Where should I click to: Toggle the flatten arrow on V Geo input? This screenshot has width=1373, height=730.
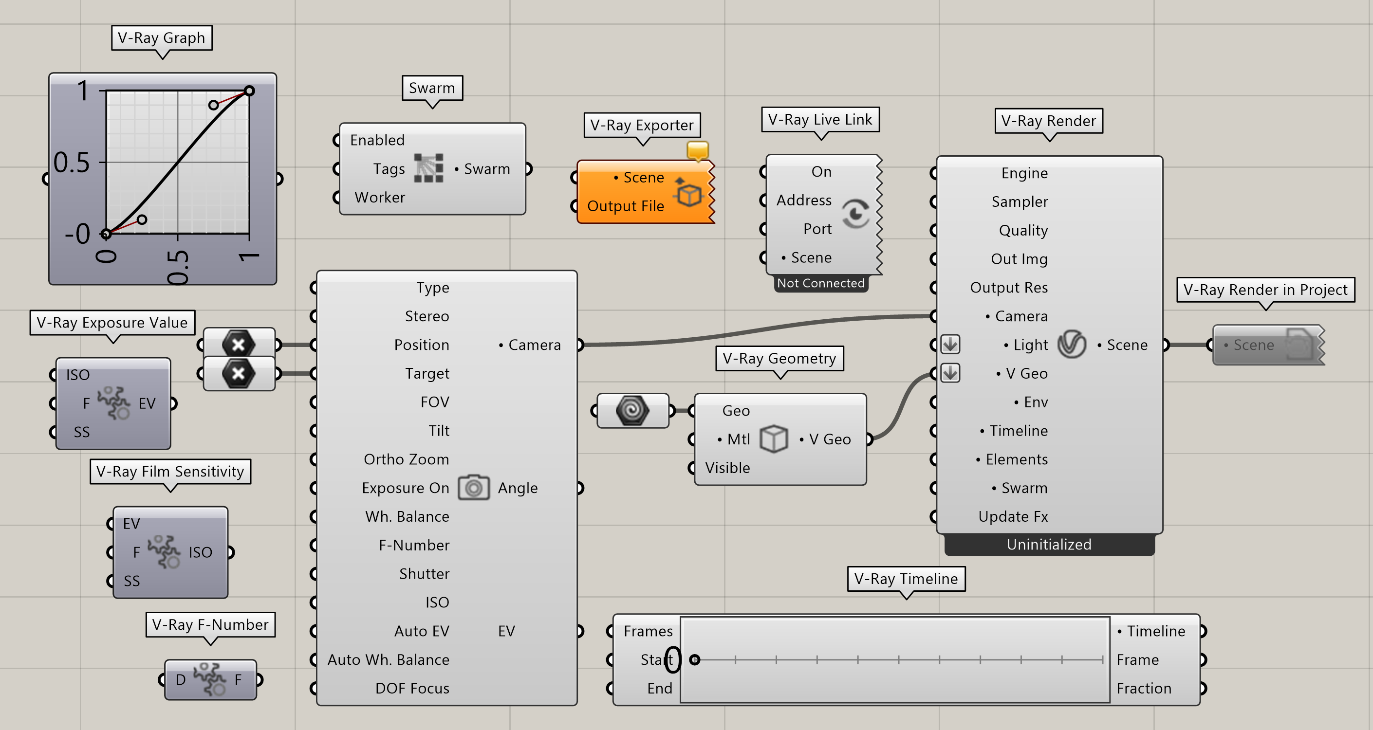[950, 373]
